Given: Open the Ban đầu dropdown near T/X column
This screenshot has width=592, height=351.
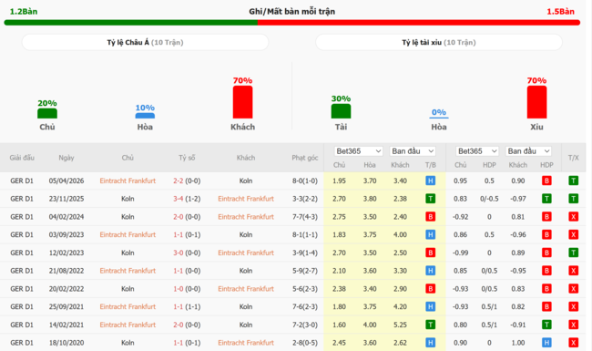Looking at the screenshot, I should (x=528, y=151).
